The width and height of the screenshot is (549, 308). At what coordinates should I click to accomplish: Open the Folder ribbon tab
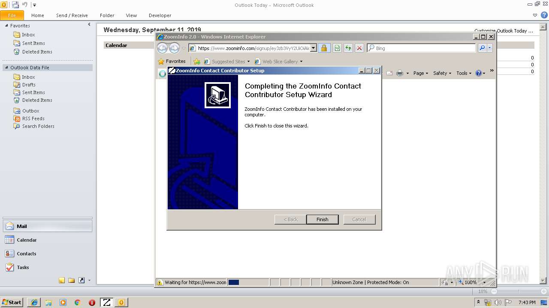pos(107,15)
